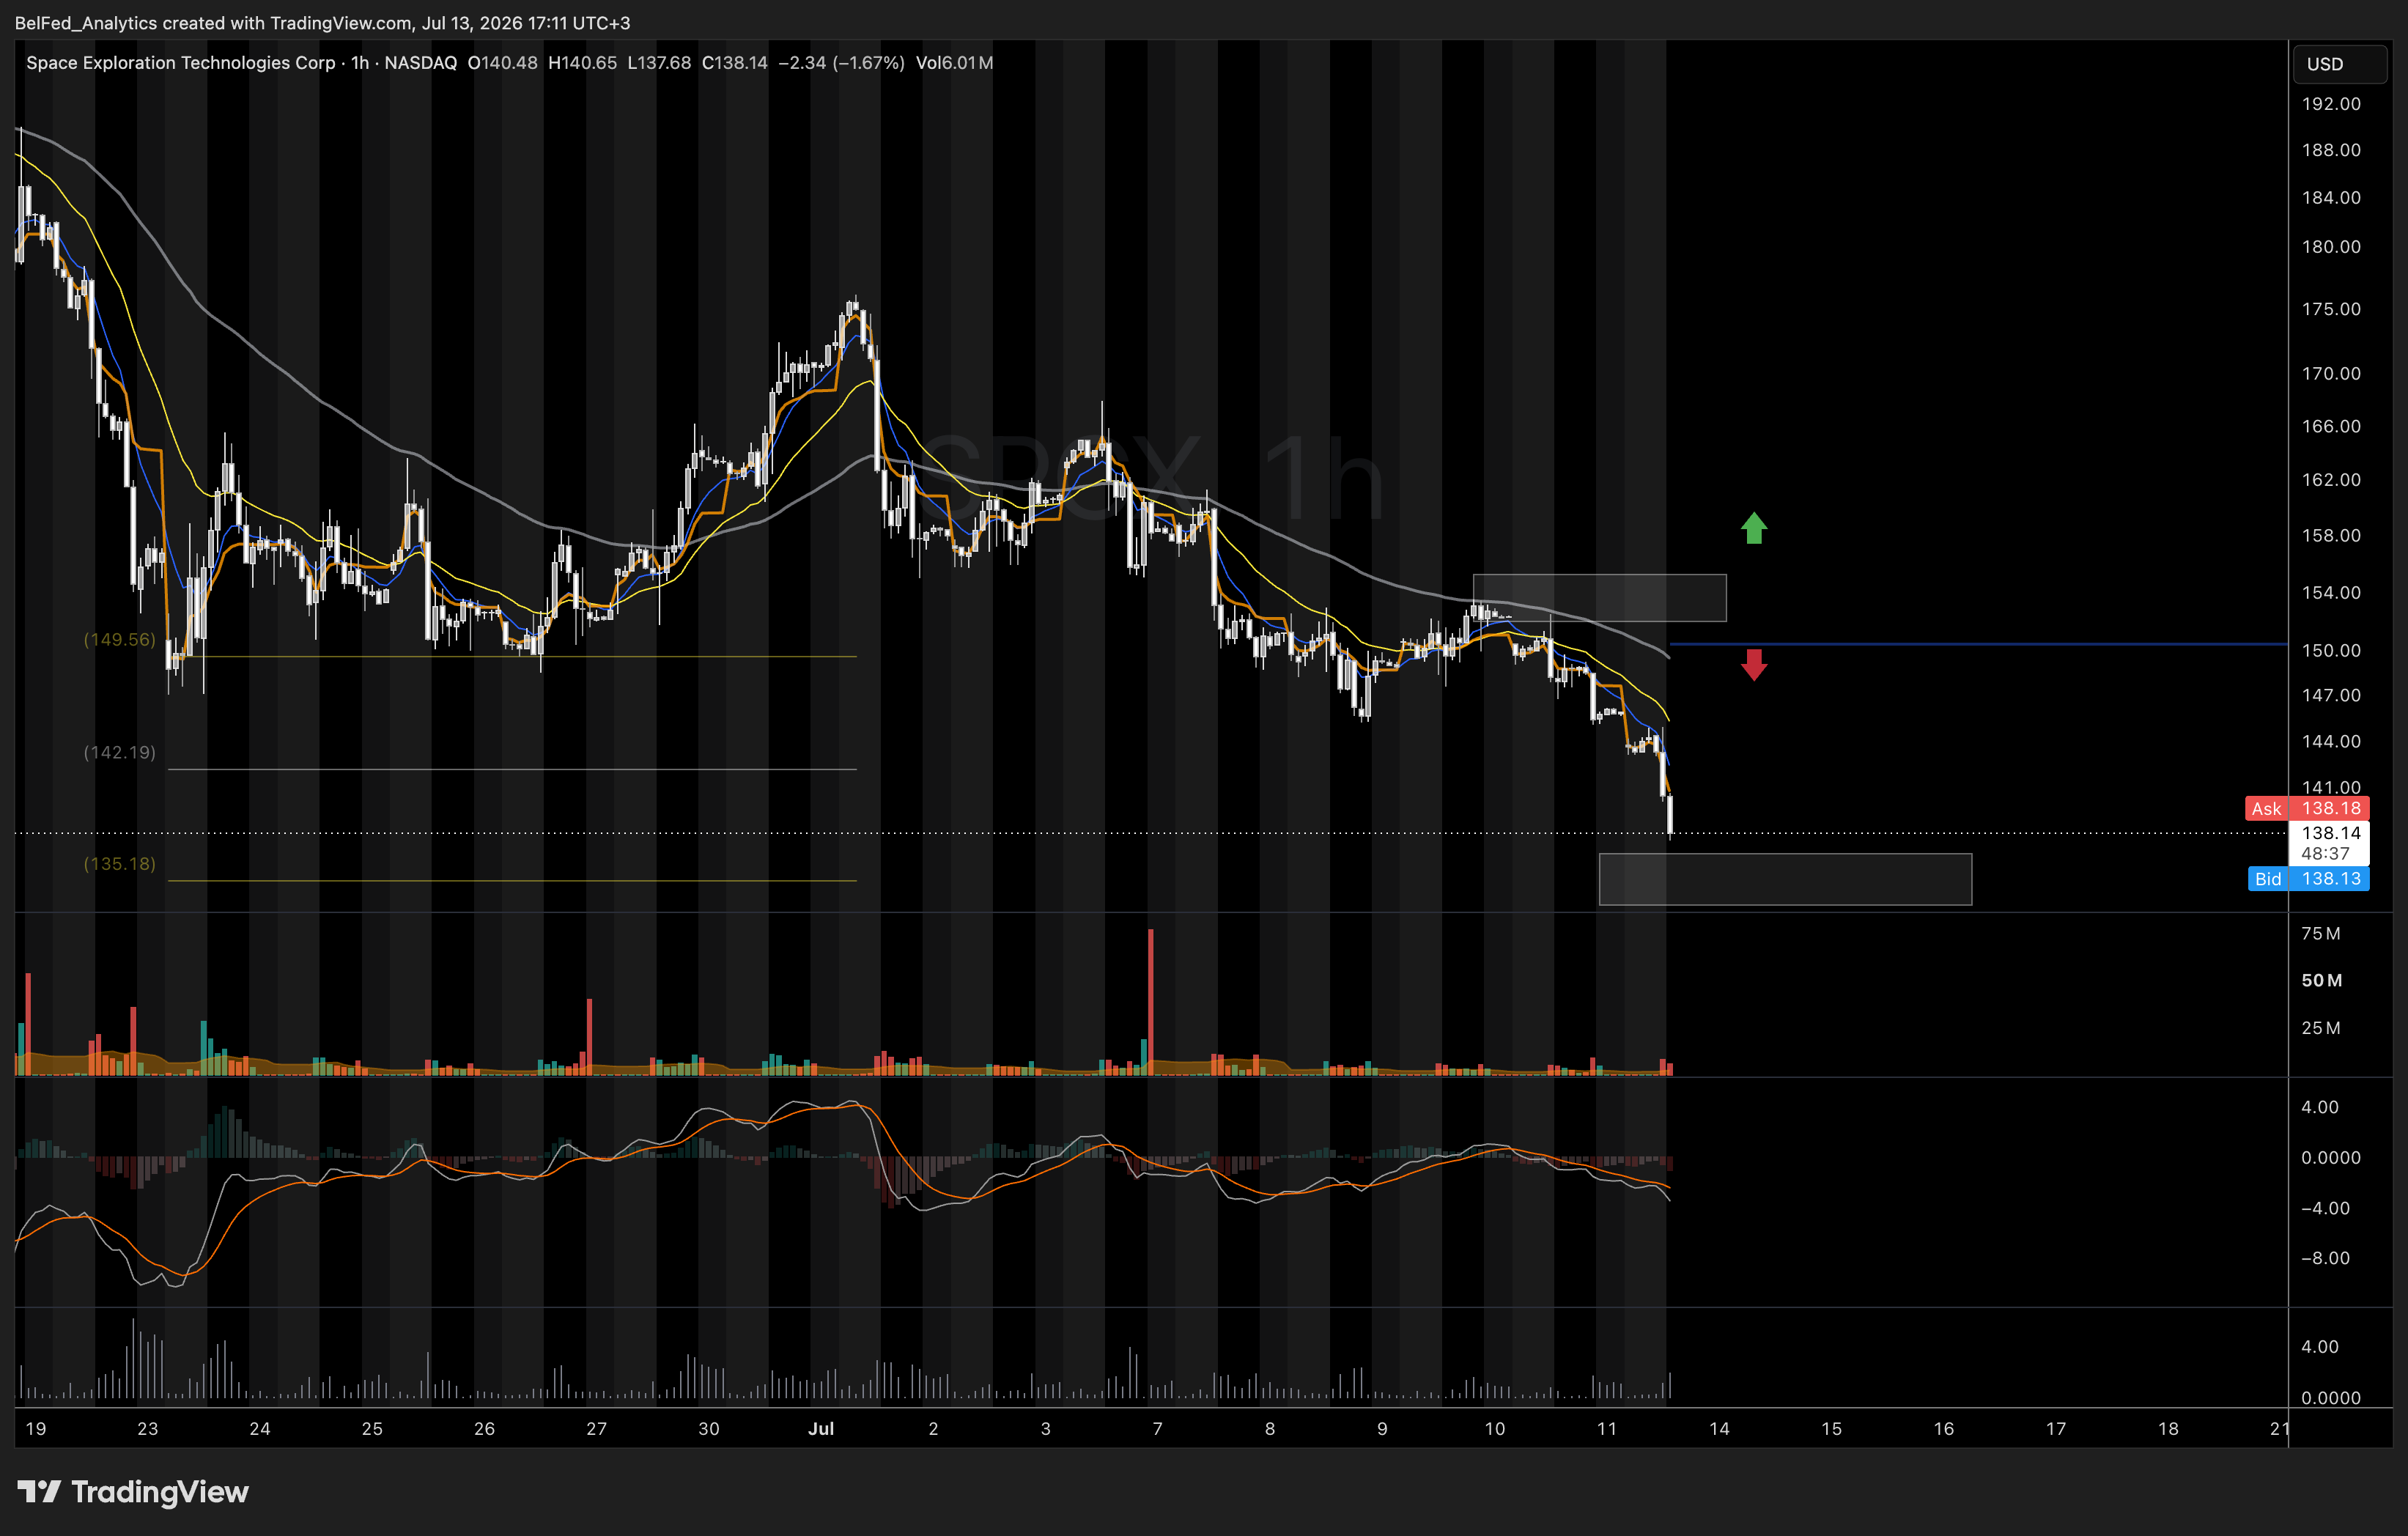Click the 19 date on time axis
The height and width of the screenshot is (1536, 2408).
point(36,1428)
